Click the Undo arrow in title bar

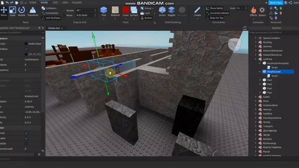pyautogui.click(x=7, y=2)
